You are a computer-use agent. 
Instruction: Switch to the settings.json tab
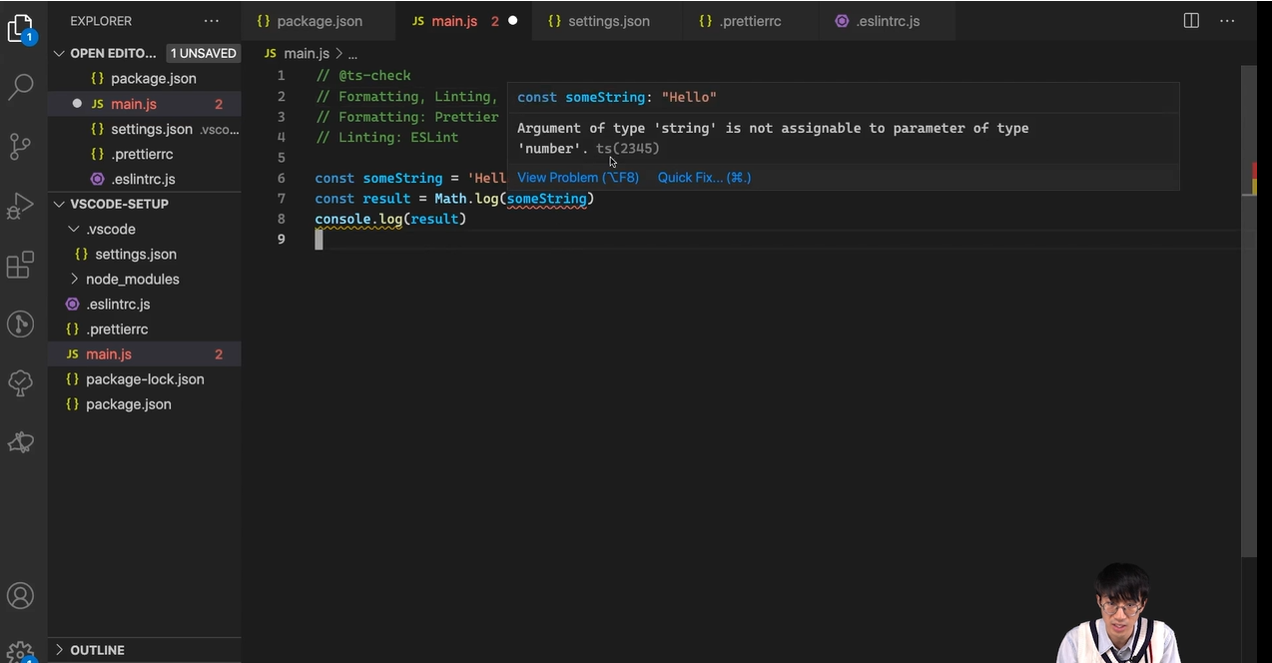point(608,20)
